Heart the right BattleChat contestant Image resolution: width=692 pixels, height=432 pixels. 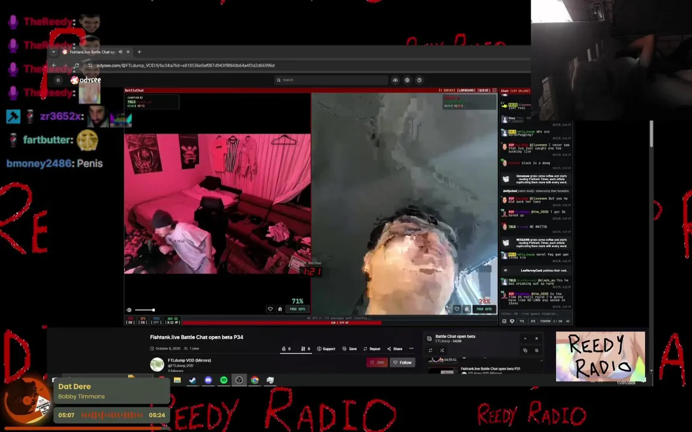[457, 309]
